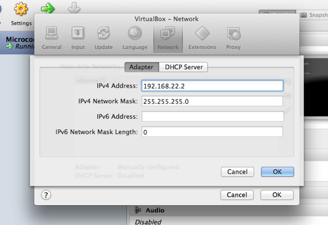
Task: Open the Language preferences pane
Action: pyautogui.click(x=135, y=38)
